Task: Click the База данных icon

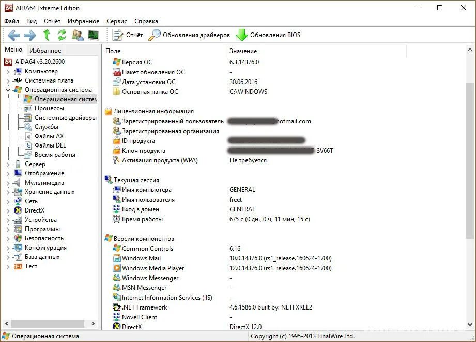Action: coord(18,257)
